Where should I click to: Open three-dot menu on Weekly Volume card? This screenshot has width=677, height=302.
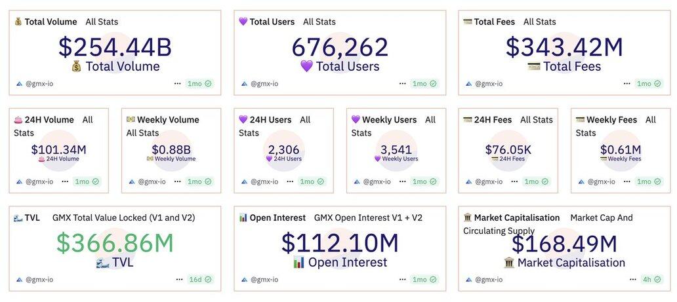(178, 181)
